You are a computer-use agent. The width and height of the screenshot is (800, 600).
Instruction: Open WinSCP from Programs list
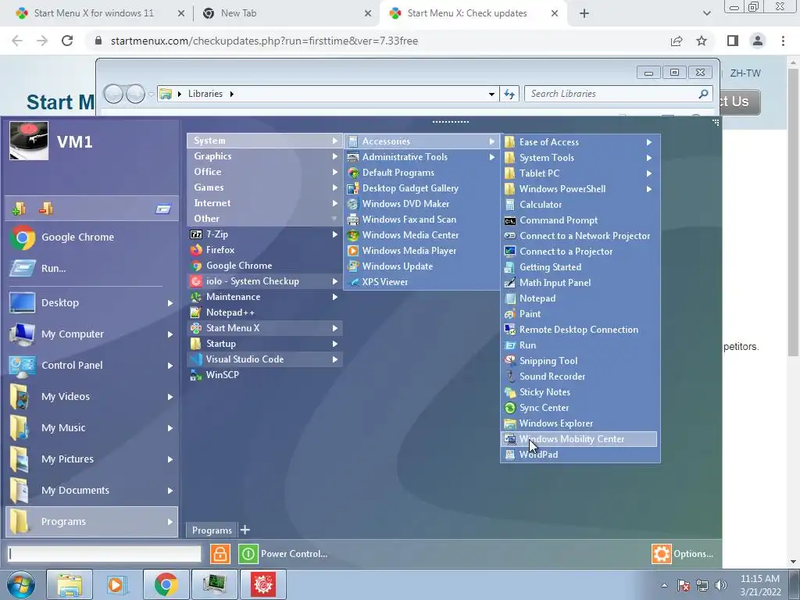coord(264,375)
